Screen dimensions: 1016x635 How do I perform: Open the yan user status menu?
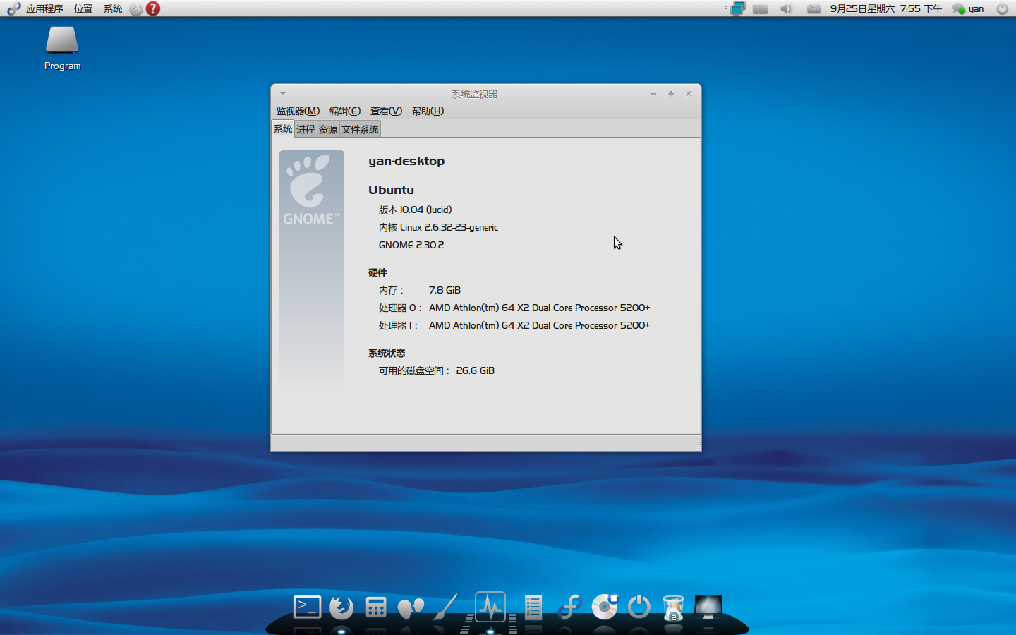click(x=968, y=8)
